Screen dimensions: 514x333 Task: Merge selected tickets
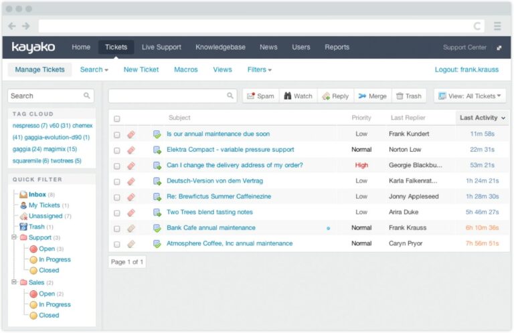point(372,96)
